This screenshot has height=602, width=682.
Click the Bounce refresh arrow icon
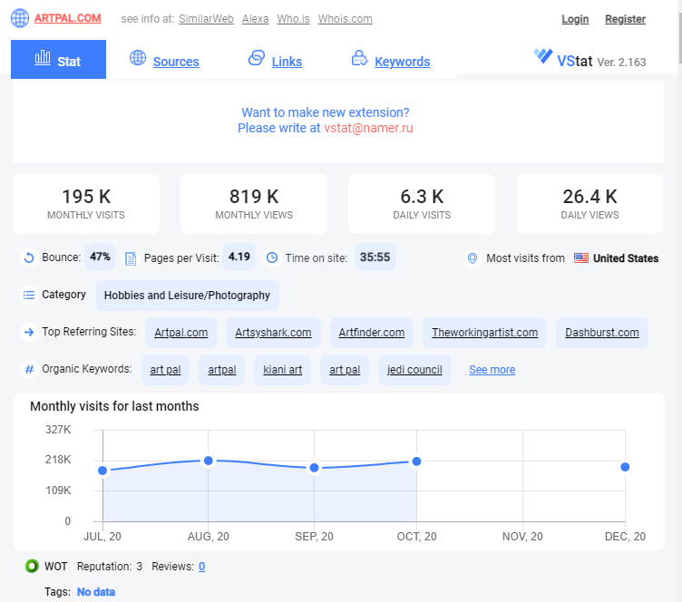coord(29,257)
